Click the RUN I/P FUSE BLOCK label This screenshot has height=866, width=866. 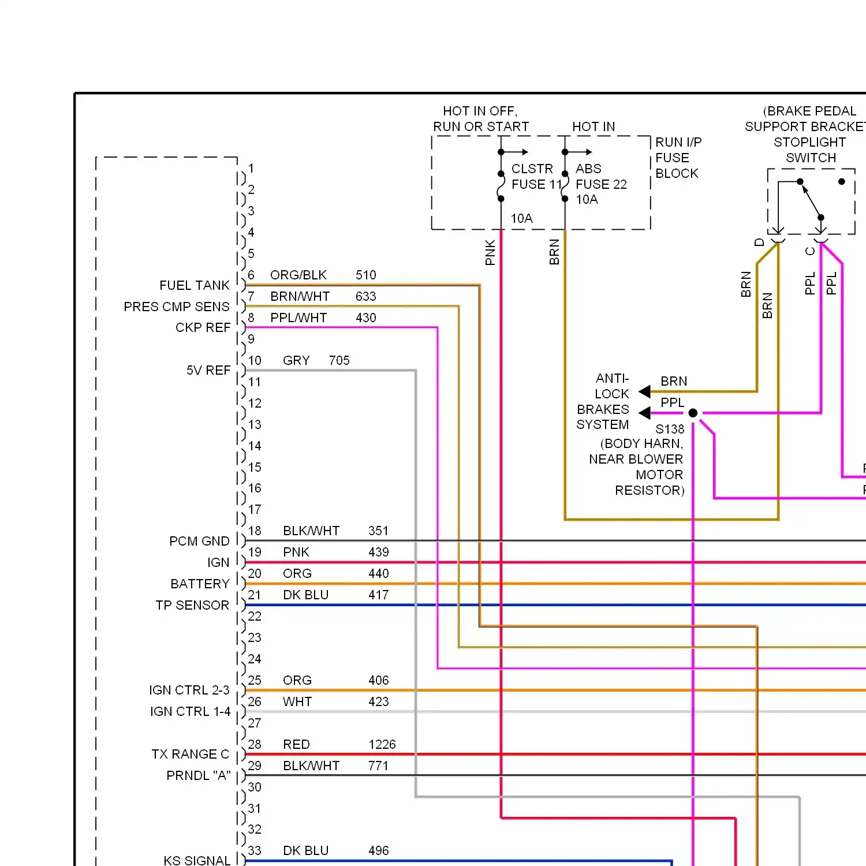(678, 158)
